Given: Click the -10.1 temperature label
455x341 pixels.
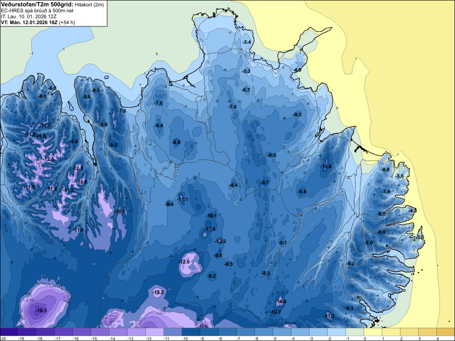Looking at the screenshot, I should click(x=211, y=216).
